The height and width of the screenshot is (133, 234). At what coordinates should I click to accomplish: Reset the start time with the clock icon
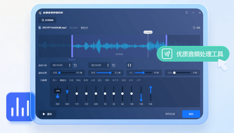click(x=75, y=65)
